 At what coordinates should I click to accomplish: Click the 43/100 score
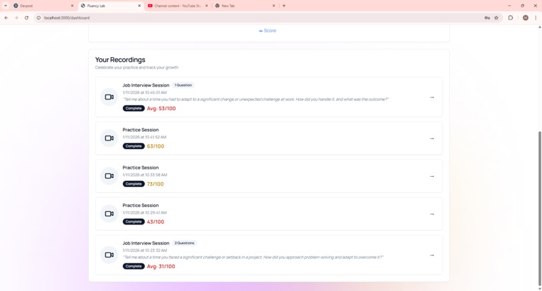155,222
